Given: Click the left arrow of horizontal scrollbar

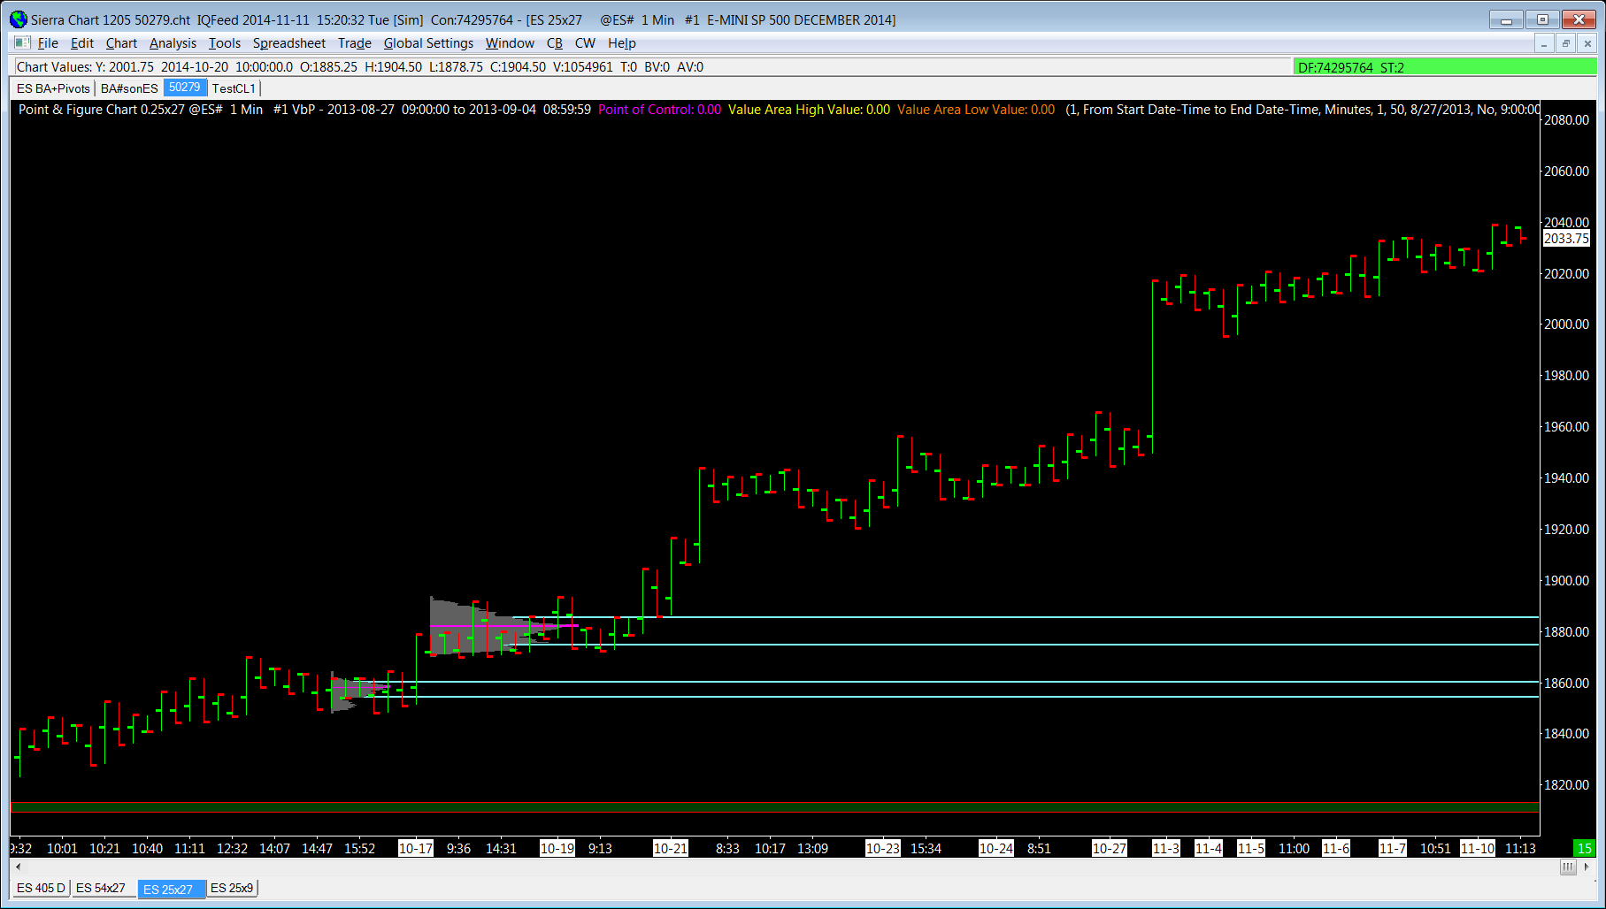Looking at the screenshot, I should pos(19,867).
